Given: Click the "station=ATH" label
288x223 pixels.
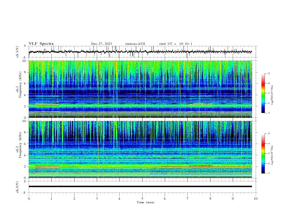Looking at the screenshot, I should [x=135, y=44].
